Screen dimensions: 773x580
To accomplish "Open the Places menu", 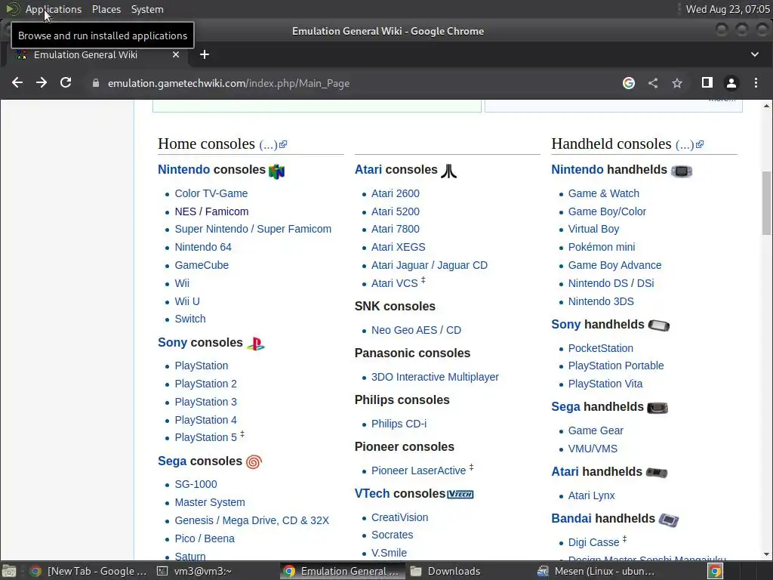I will tap(106, 9).
